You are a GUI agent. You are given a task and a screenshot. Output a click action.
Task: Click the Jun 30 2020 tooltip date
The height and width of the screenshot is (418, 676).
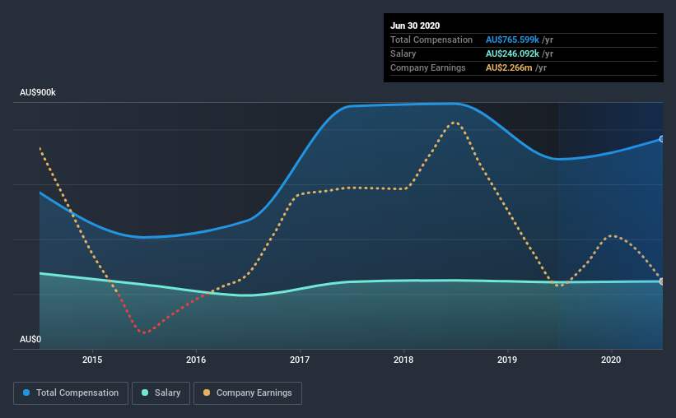[415, 26]
